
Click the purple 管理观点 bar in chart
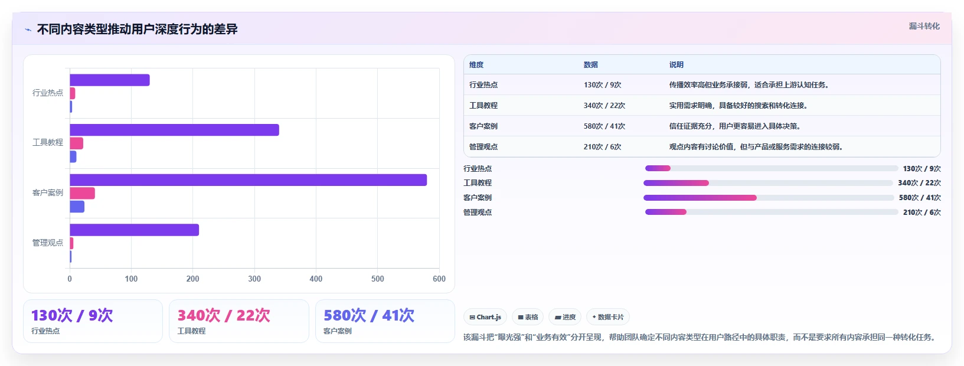pyautogui.click(x=134, y=230)
